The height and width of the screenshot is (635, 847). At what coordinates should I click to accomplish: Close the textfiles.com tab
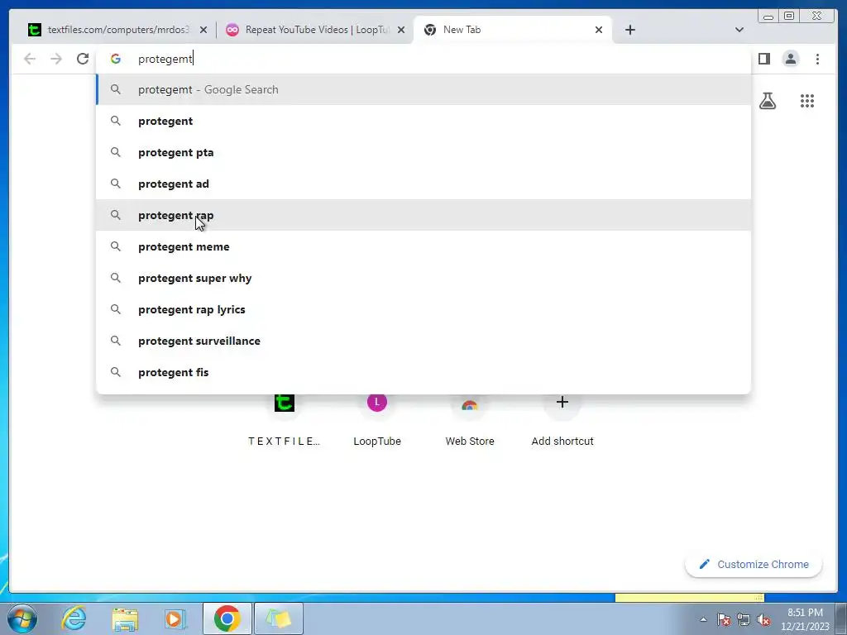(x=203, y=31)
